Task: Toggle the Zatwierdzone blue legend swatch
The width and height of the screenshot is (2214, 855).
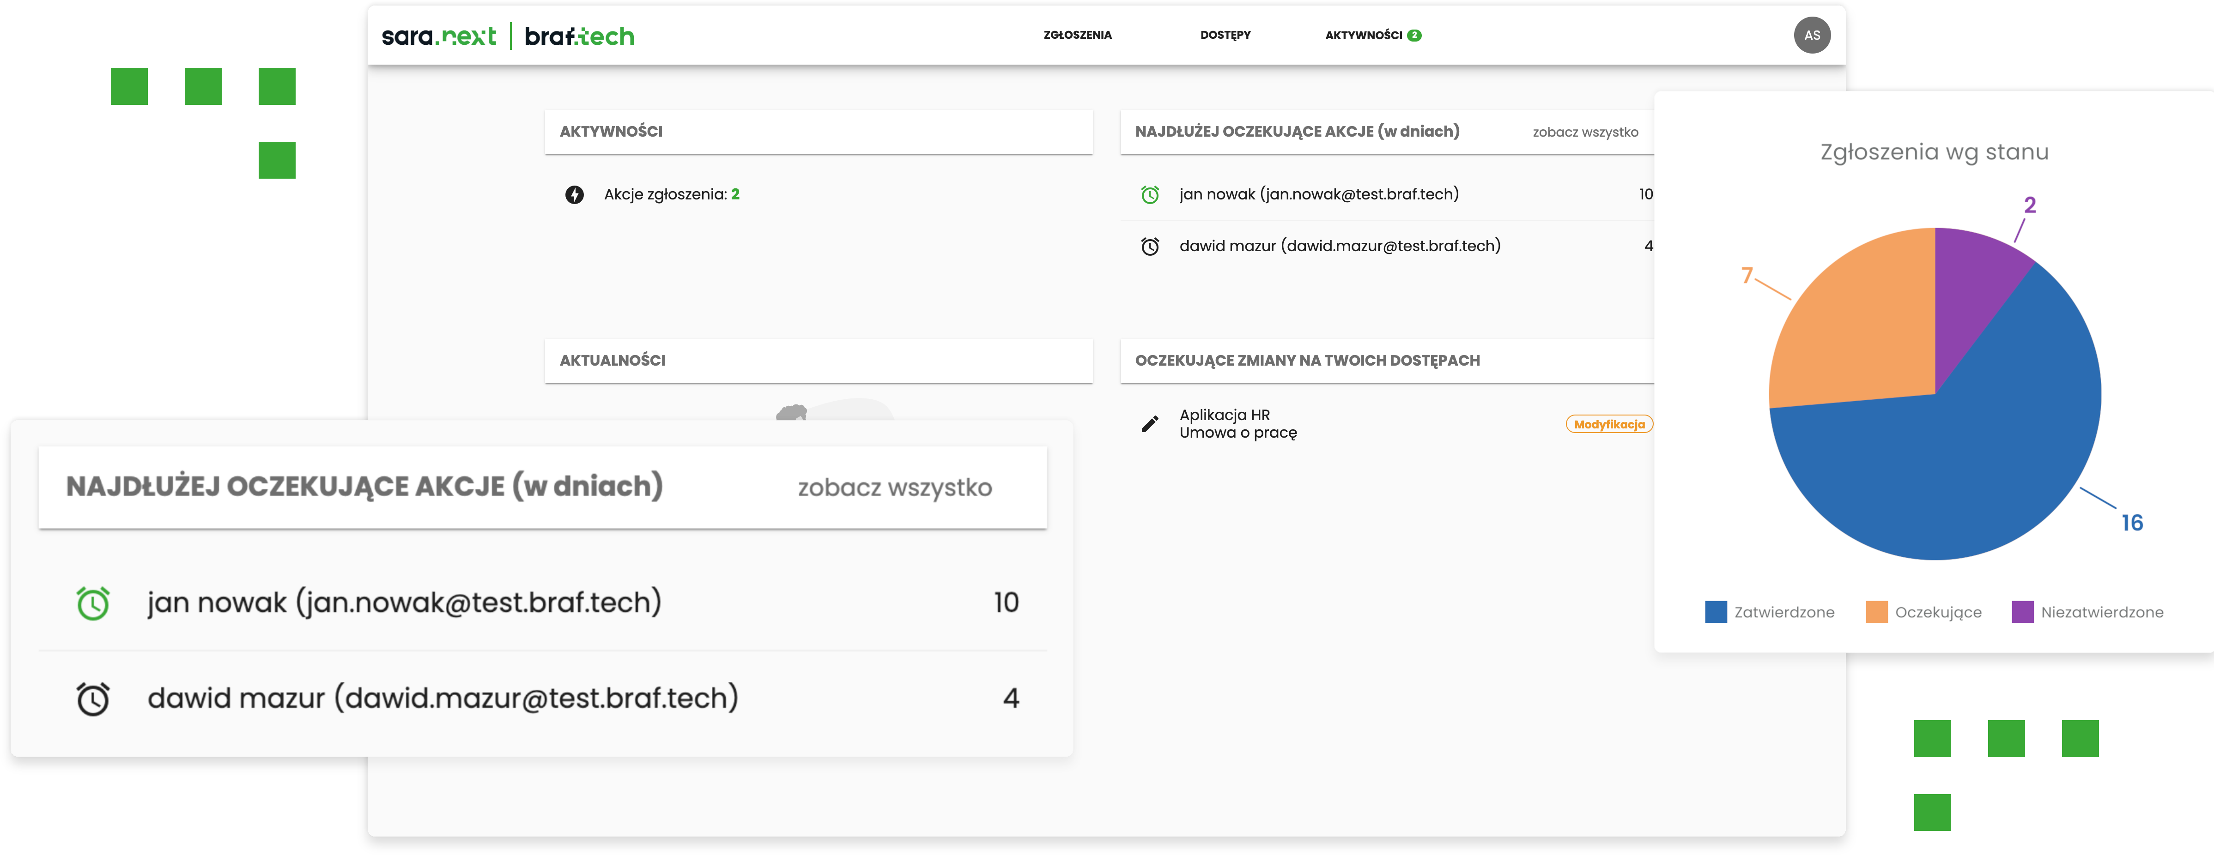Action: pos(1716,612)
